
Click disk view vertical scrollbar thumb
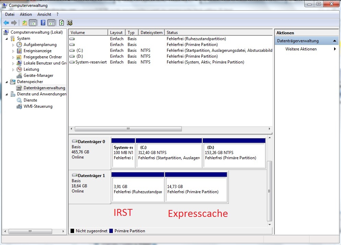click(269, 191)
